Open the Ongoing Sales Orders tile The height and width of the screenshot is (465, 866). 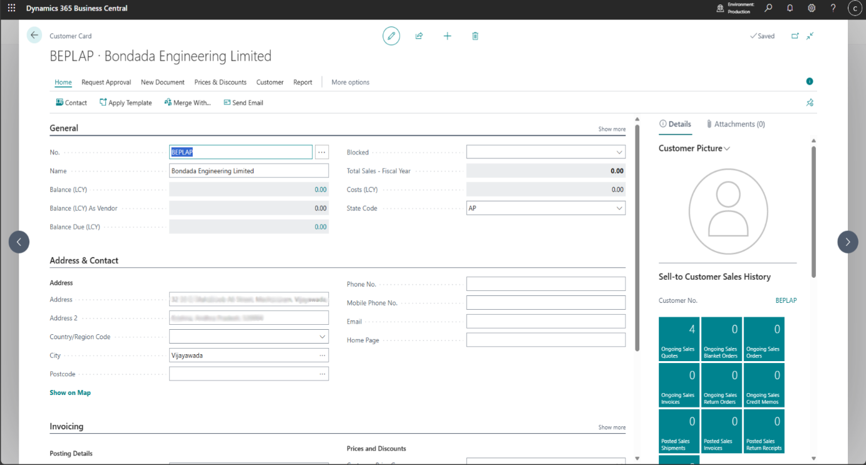pyautogui.click(x=764, y=339)
